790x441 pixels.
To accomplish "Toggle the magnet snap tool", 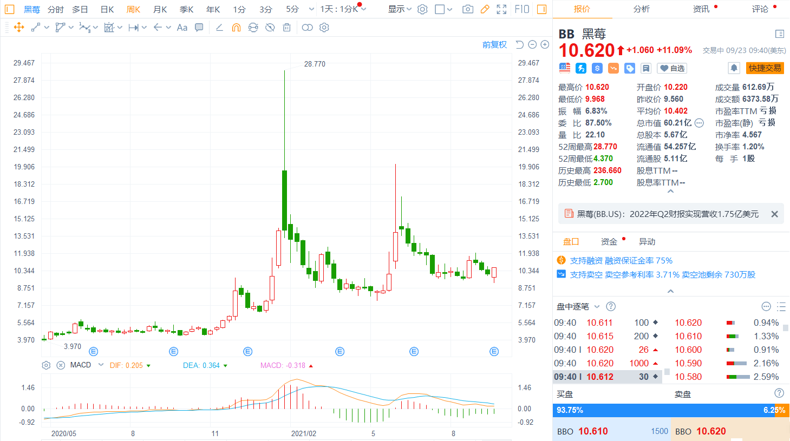I will tap(236, 28).
